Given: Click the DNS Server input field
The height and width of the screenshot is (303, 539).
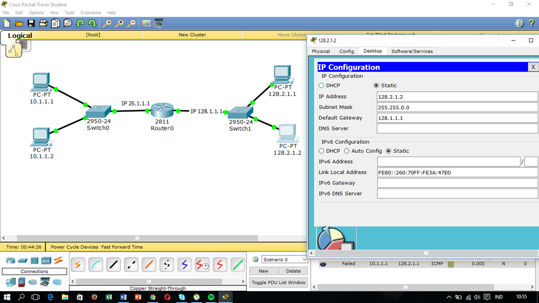Looking at the screenshot, I should tap(457, 129).
